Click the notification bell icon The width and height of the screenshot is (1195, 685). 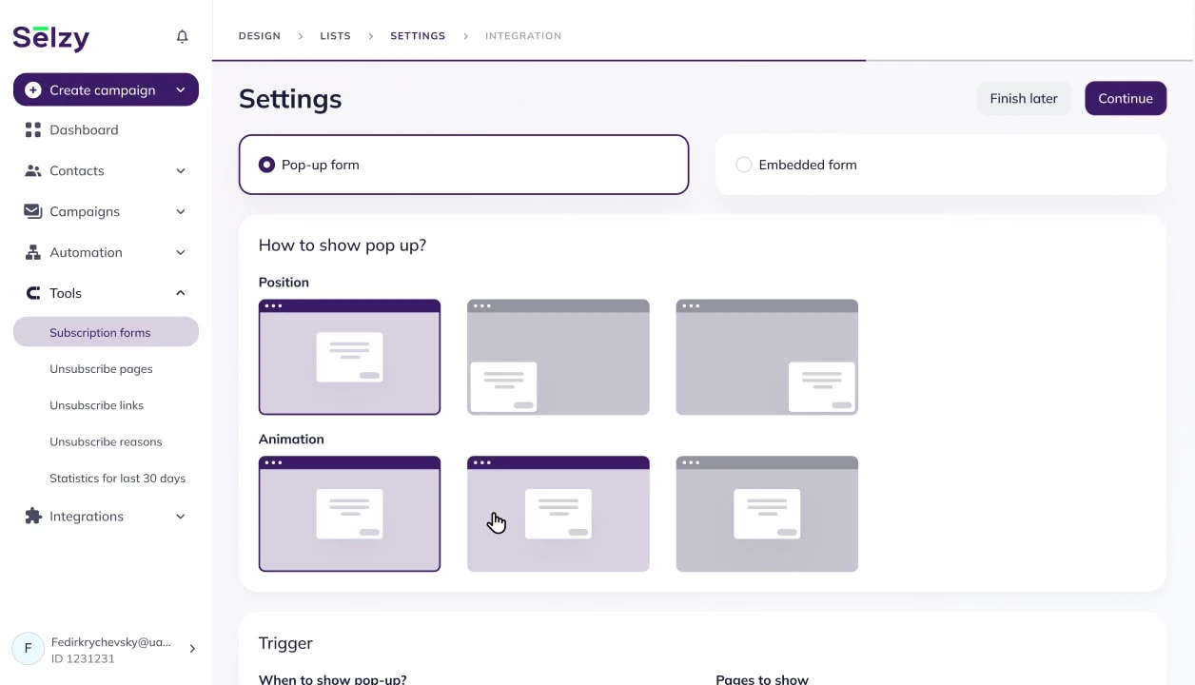(182, 36)
